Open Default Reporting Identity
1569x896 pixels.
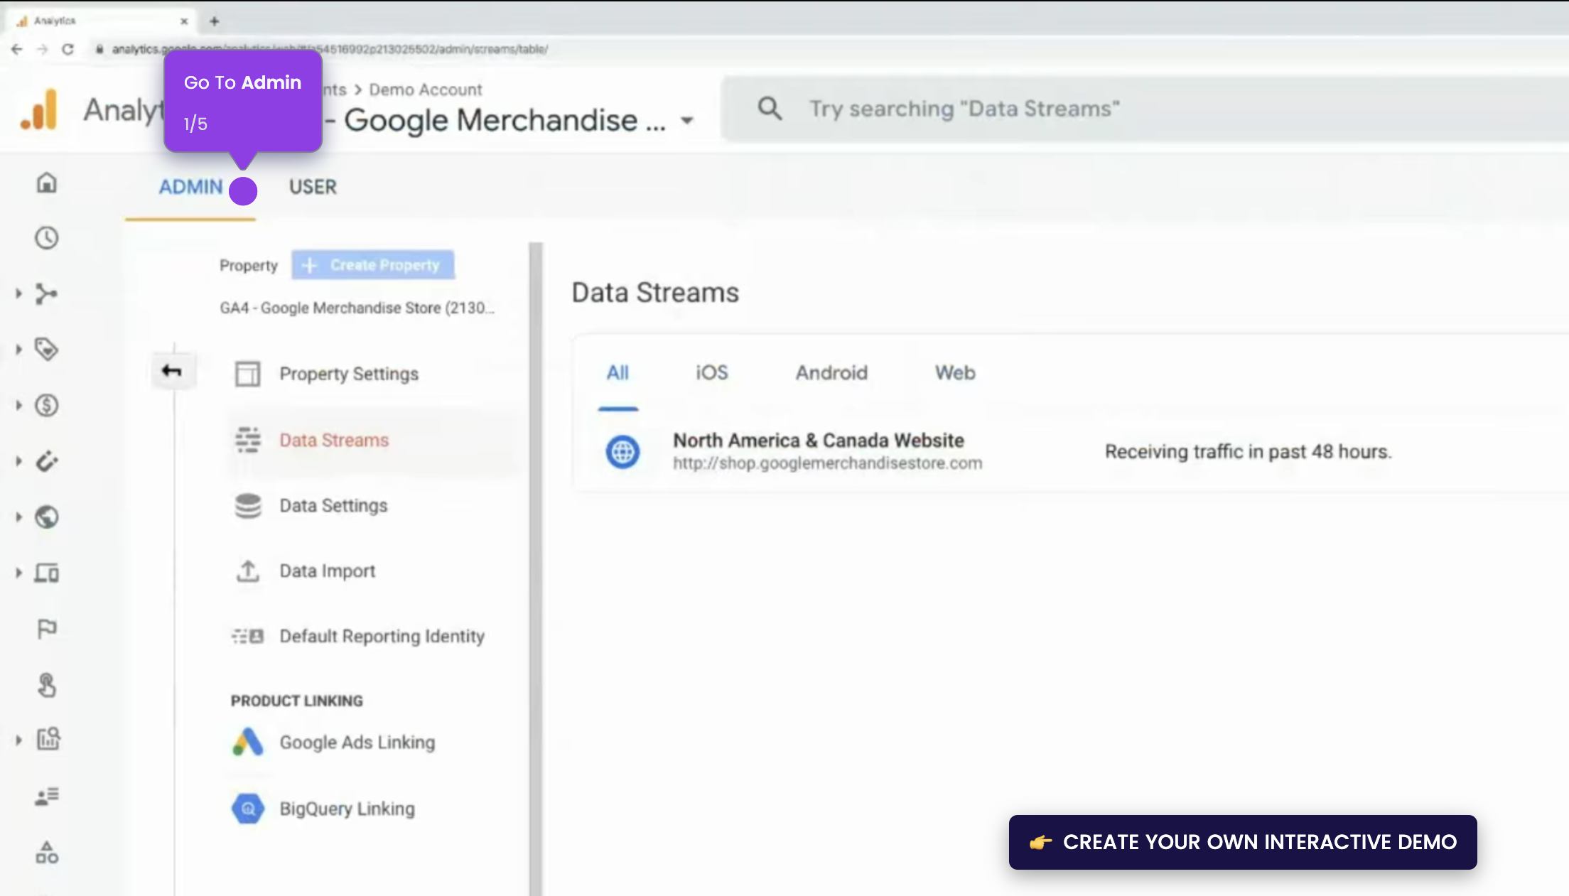pyautogui.click(x=382, y=636)
